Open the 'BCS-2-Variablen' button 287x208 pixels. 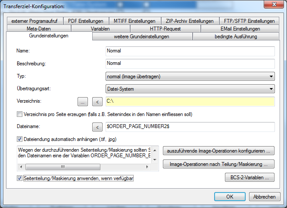[x=250, y=177]
